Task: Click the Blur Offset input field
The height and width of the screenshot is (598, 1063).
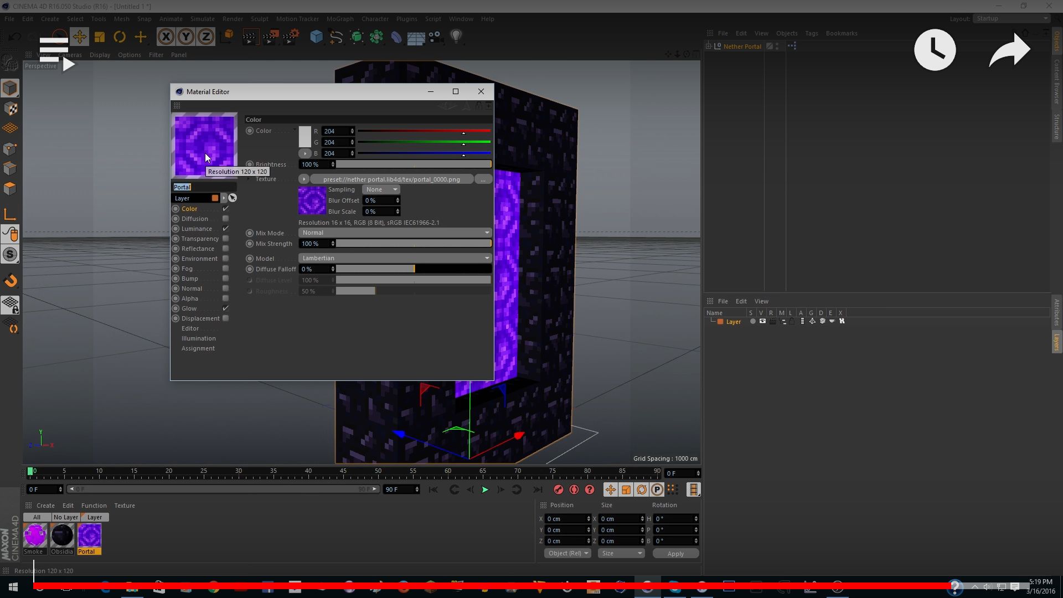Action: (381, 200)
